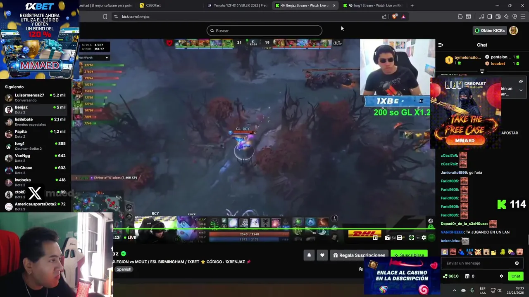Open ESP LAA keyboard language switcher
529x297 pixels.
pyautogui.click(x=483, y=290)
